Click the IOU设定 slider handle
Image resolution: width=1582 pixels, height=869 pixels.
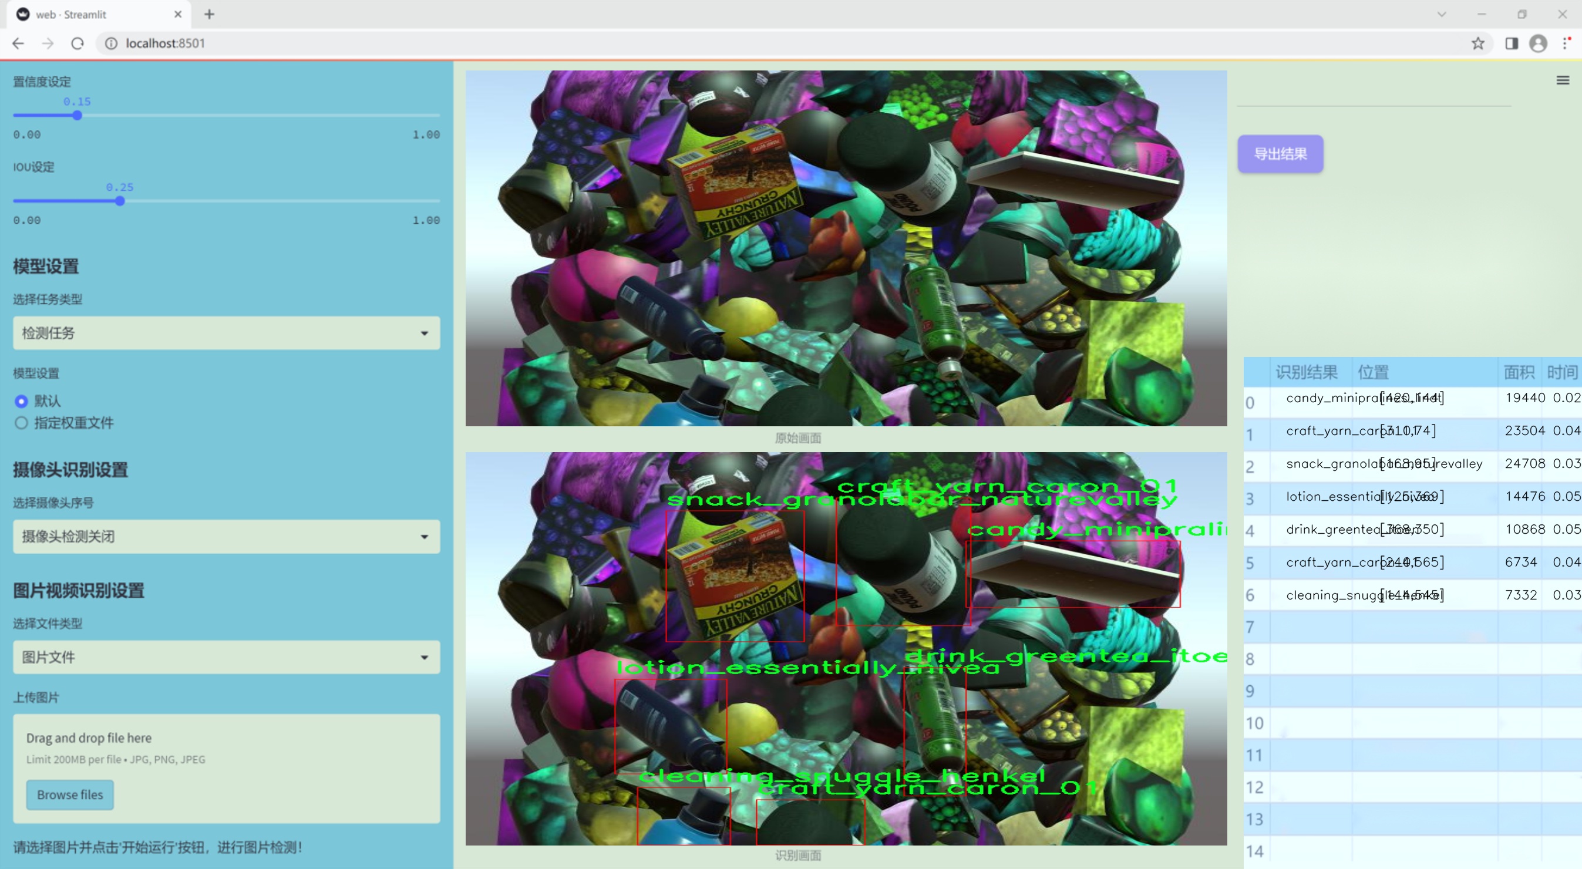[120, 201]
